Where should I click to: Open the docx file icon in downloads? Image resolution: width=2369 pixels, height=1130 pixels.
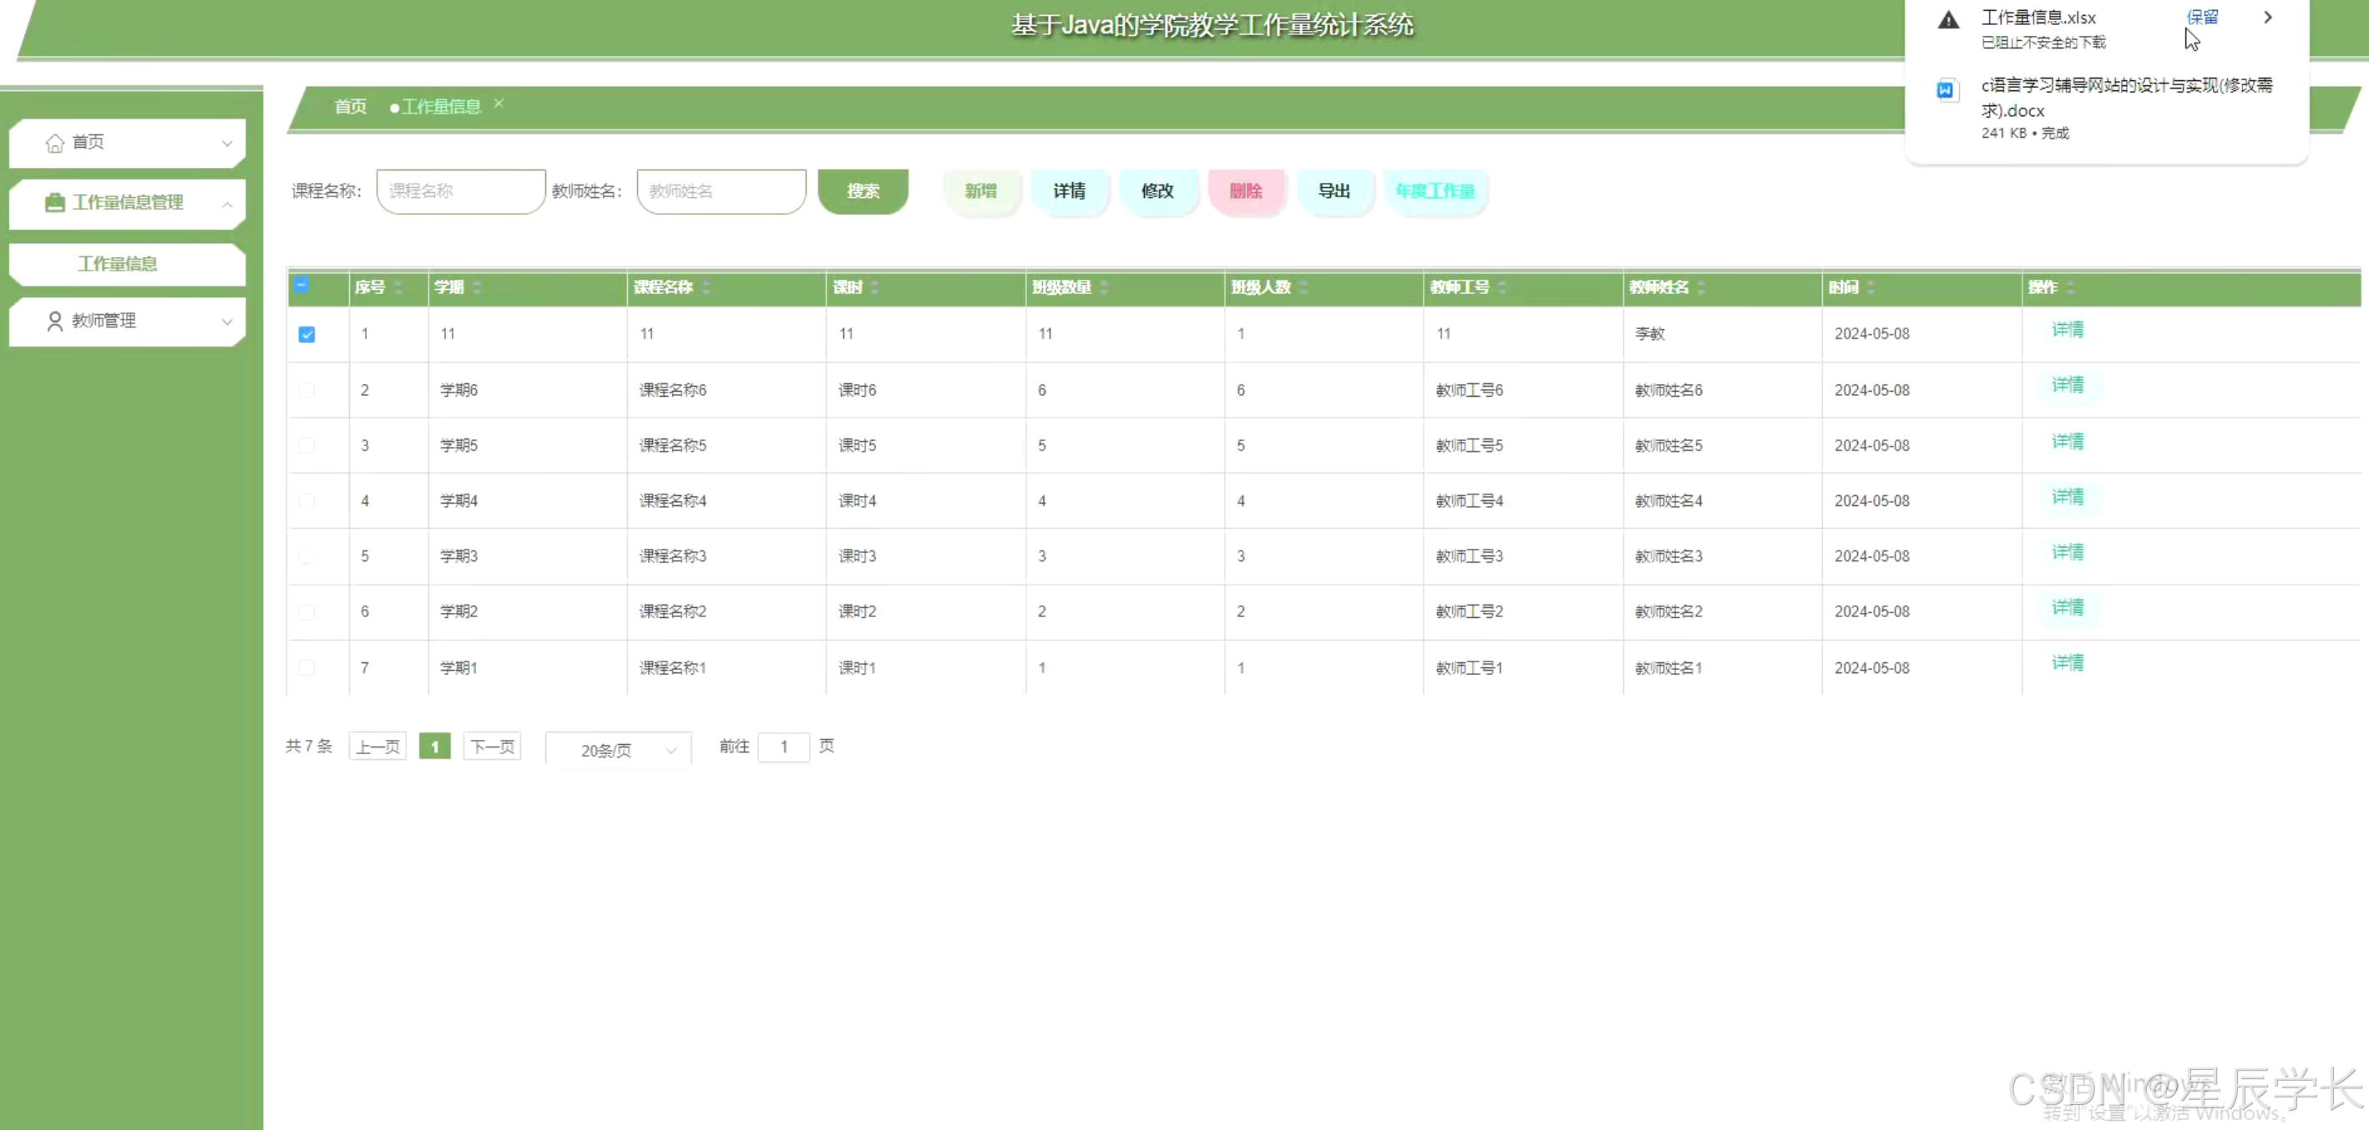point(1946,90)
